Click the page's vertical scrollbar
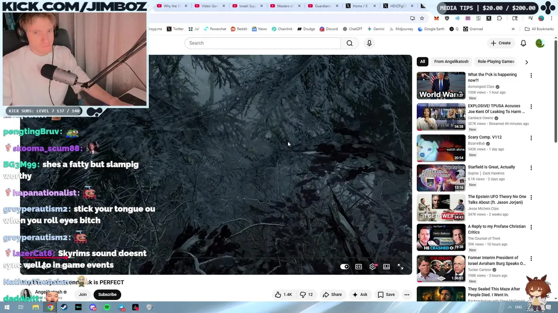 [x=555, y=90]
